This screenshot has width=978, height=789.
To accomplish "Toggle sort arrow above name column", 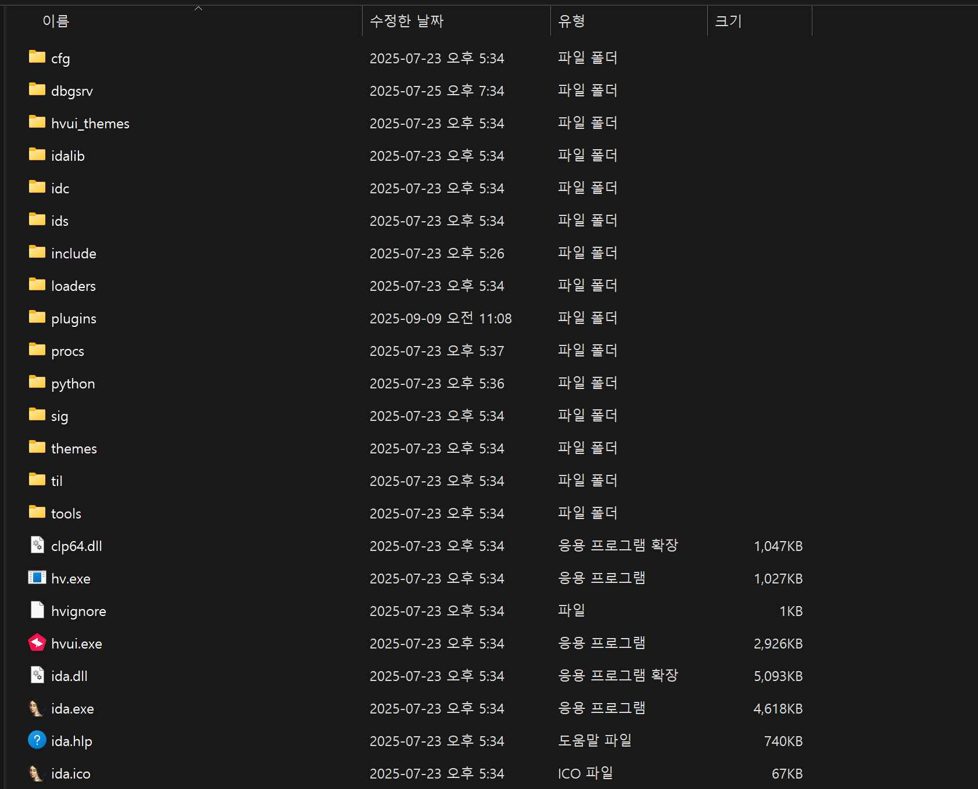I will pyautogui.click(x=198, y=8).
